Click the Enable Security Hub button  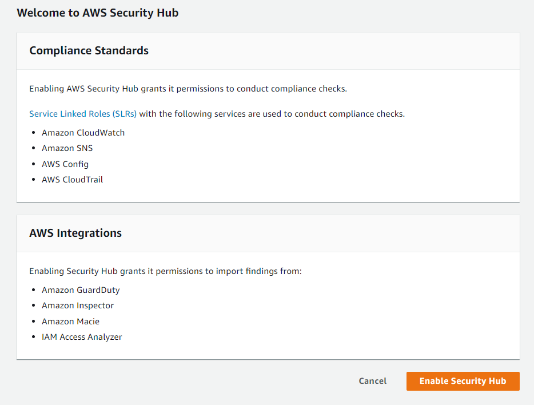[x=463, y=381]
